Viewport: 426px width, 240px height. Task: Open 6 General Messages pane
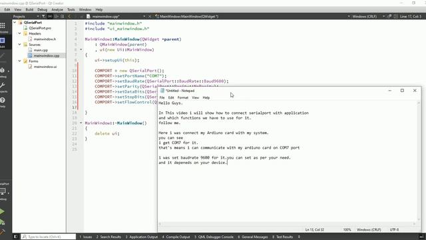[253, 237]
